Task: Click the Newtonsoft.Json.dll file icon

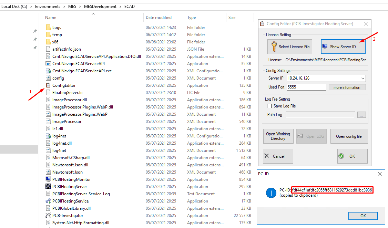Action: [48, 165]
